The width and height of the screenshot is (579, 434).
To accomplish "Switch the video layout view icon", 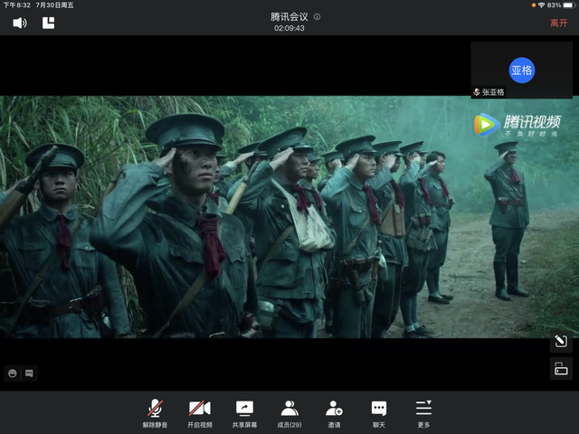I will [x=48, y=23].
